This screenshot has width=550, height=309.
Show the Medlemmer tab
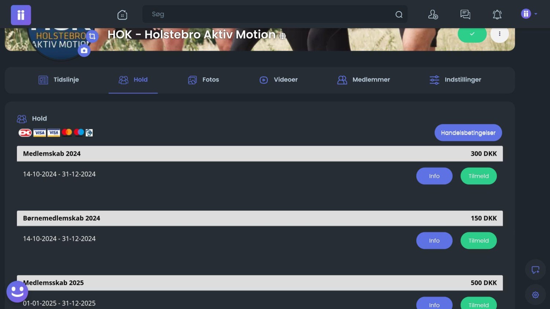click(363, 80)
